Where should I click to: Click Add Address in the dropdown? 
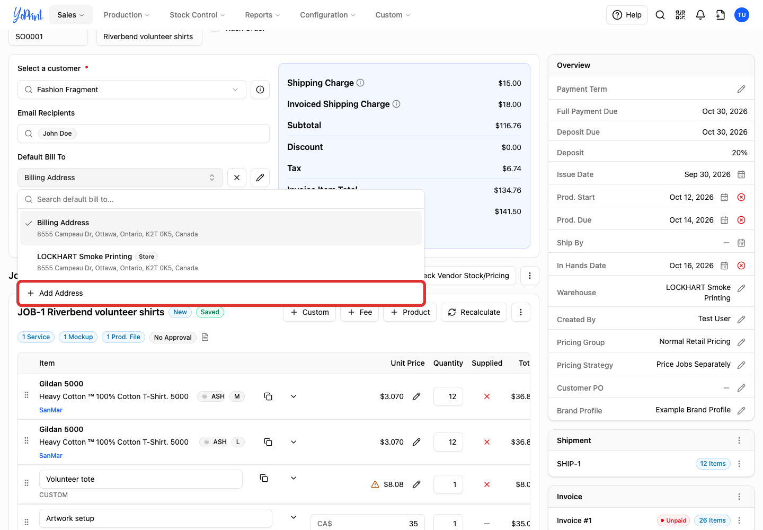point(221,293)
